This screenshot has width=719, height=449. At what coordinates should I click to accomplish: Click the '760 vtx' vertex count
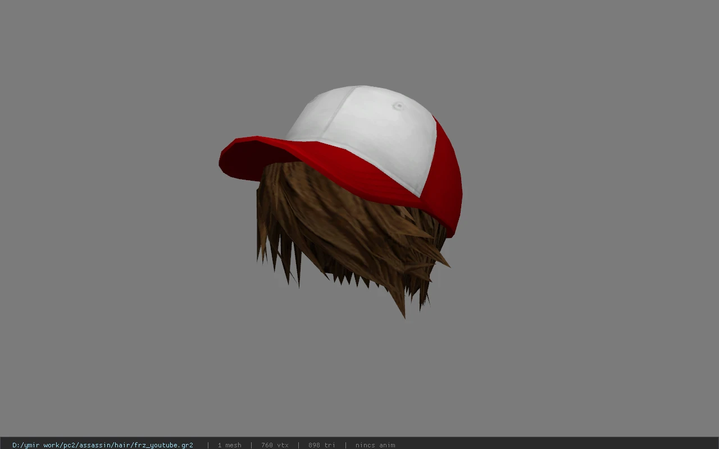[275, 445]
